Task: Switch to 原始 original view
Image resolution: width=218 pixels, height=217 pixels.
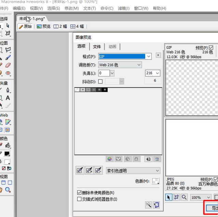Action: (25, 26)
